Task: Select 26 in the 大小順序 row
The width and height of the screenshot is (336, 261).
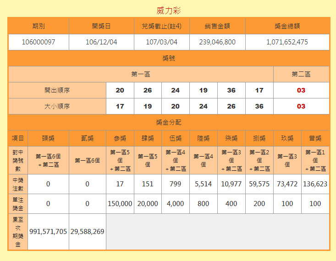Action: (231, 106)
